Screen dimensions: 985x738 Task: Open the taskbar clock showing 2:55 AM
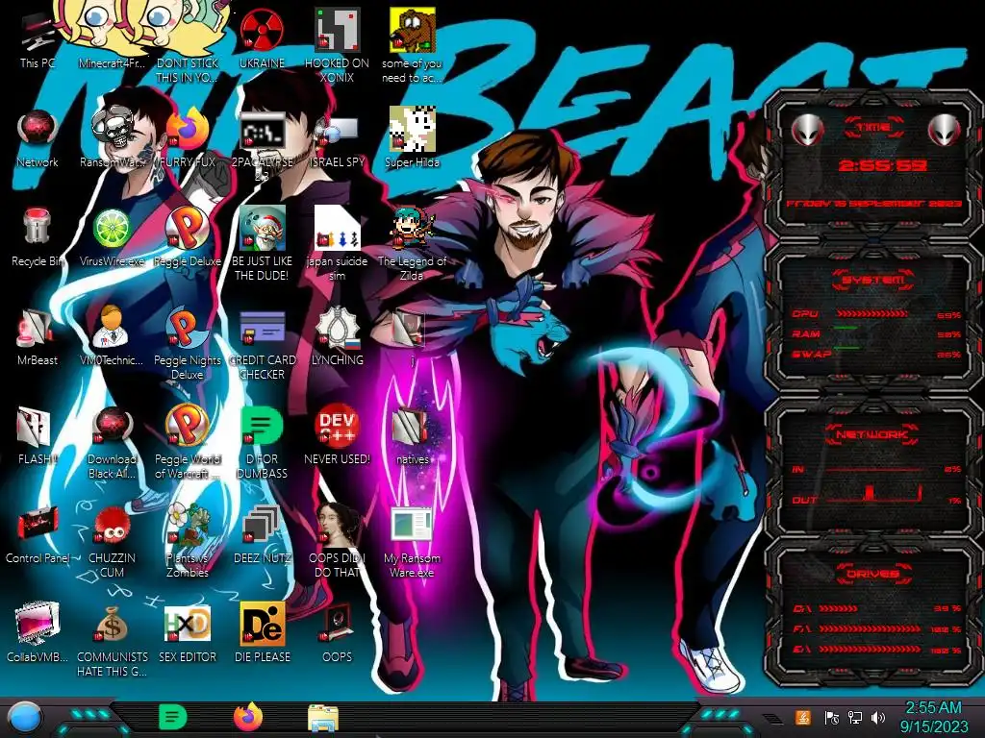933,717
